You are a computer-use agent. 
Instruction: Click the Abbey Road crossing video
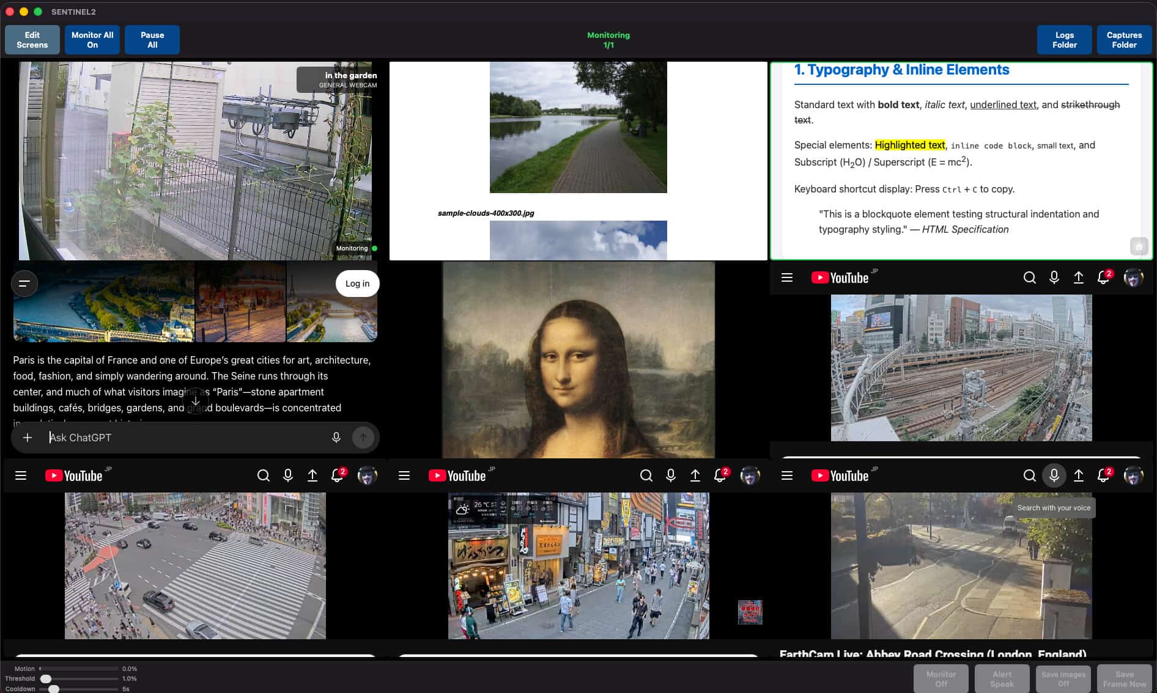(x=961, y=566)
